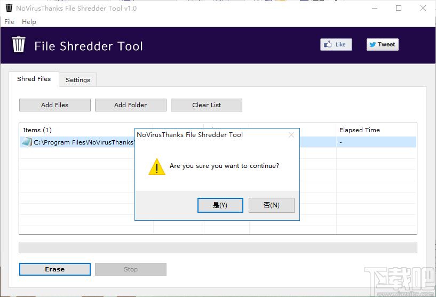
Task: Select the C:\Program Files\NoVirusThanks list row
Action: 218,142
